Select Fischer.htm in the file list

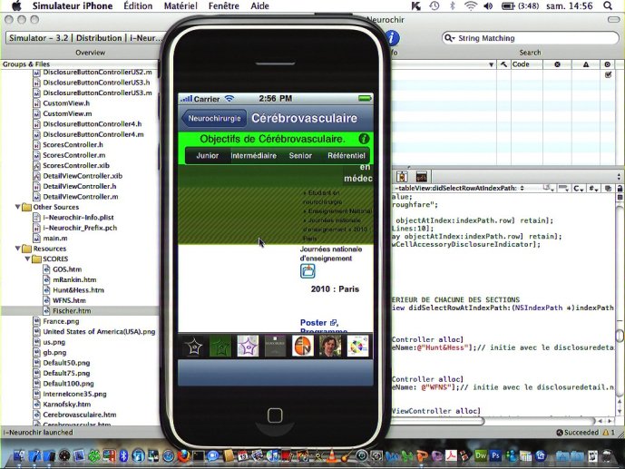pos(72,311)
